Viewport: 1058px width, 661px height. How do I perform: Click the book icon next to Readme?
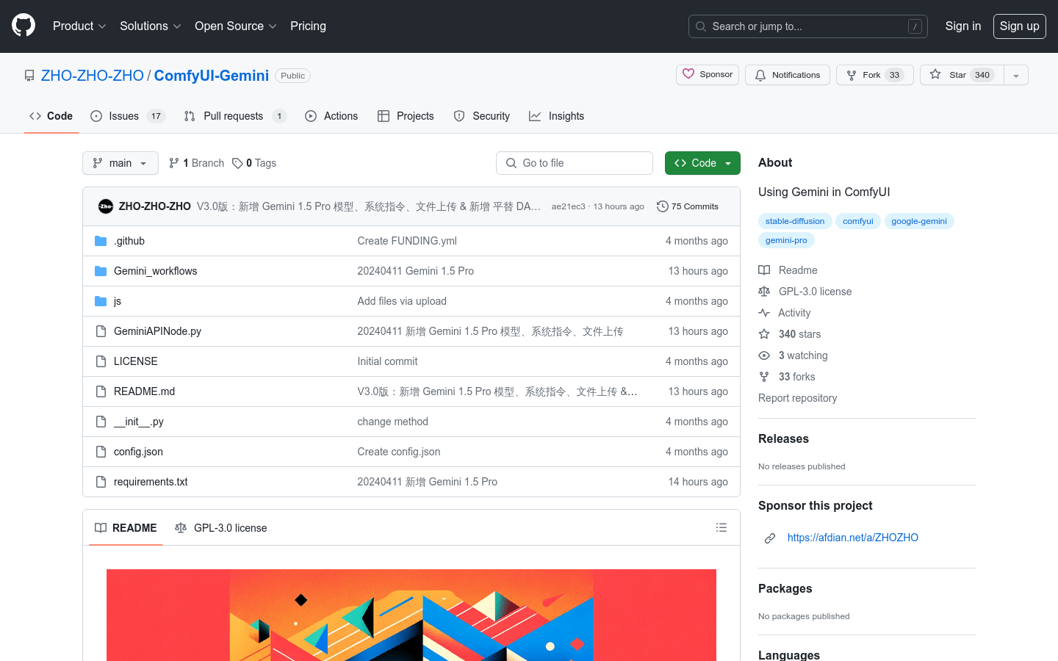tap(764, 270)
